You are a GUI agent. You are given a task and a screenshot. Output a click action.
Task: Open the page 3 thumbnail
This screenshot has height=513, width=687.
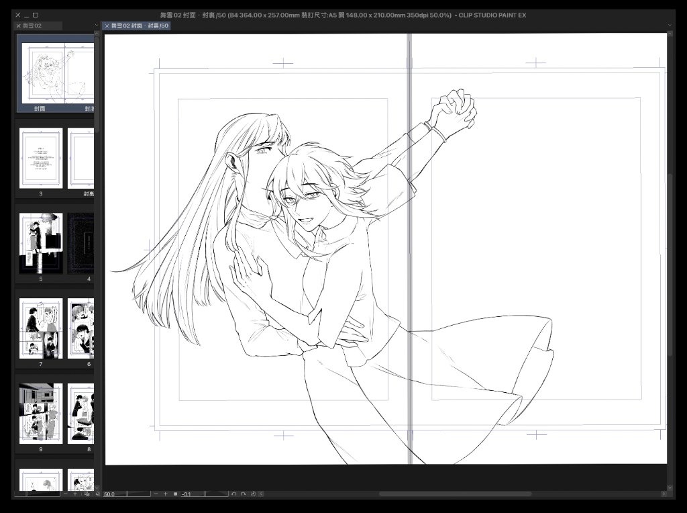coord(41,158)
